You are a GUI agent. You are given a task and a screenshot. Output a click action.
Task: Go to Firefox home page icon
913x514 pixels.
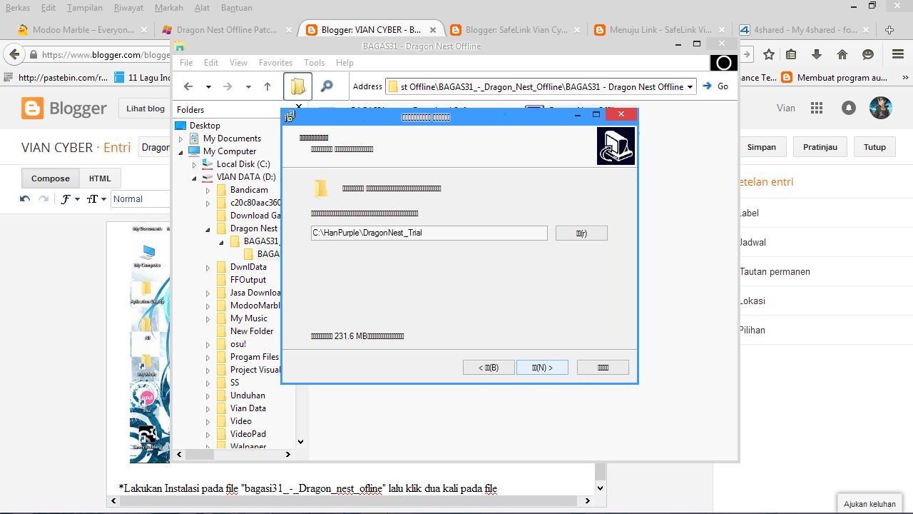coord(842,54)
